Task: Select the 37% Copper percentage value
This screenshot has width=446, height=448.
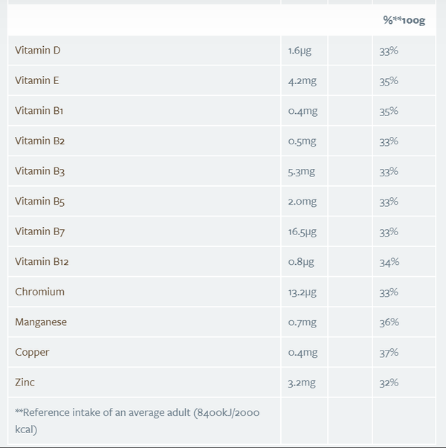Action: click(x=389, y=352)
